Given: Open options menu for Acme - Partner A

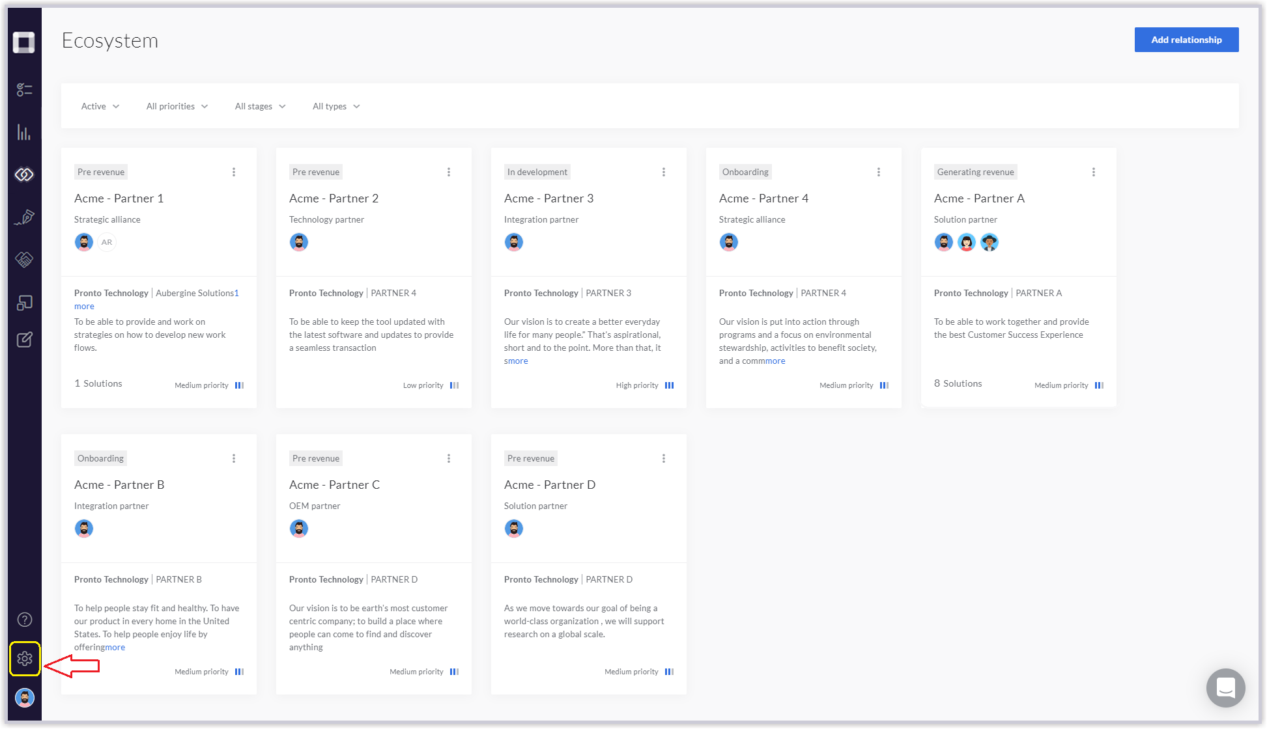Looking at the screenshot, I should 1094,172.
